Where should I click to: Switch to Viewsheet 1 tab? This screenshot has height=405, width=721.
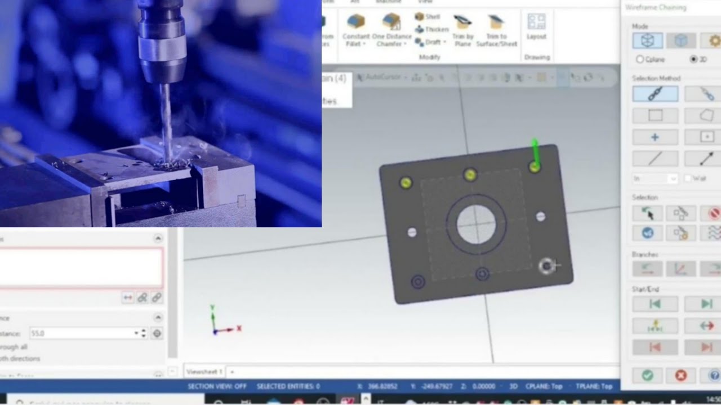204,372
